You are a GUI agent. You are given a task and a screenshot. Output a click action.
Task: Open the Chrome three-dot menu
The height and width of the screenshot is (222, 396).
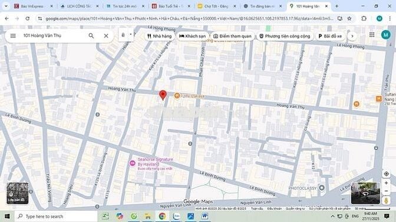click(x=390, y=18)
